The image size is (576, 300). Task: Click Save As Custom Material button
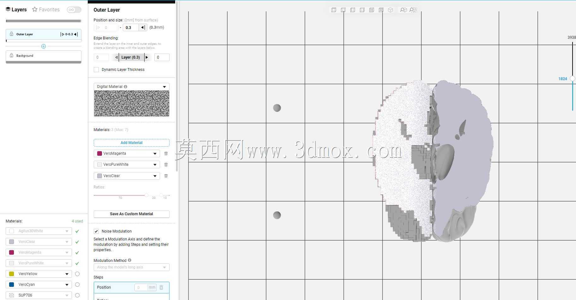click(x=131, y=214)
